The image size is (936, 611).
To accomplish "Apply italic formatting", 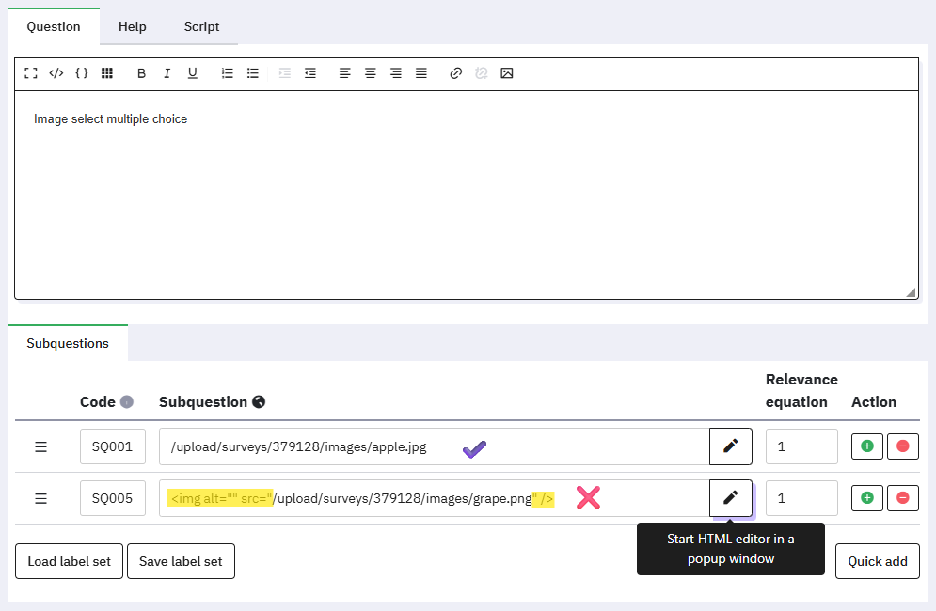I will pyautogui.click(x=167, y=73).
